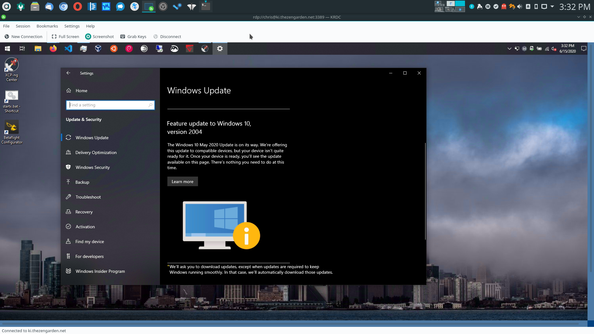Click the KDE virtual desktop pager

coord(450,6)
